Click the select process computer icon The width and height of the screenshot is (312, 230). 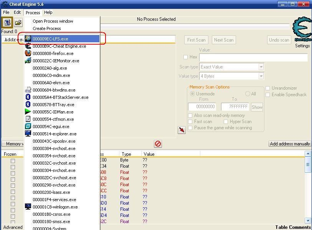tap(7, 22)
